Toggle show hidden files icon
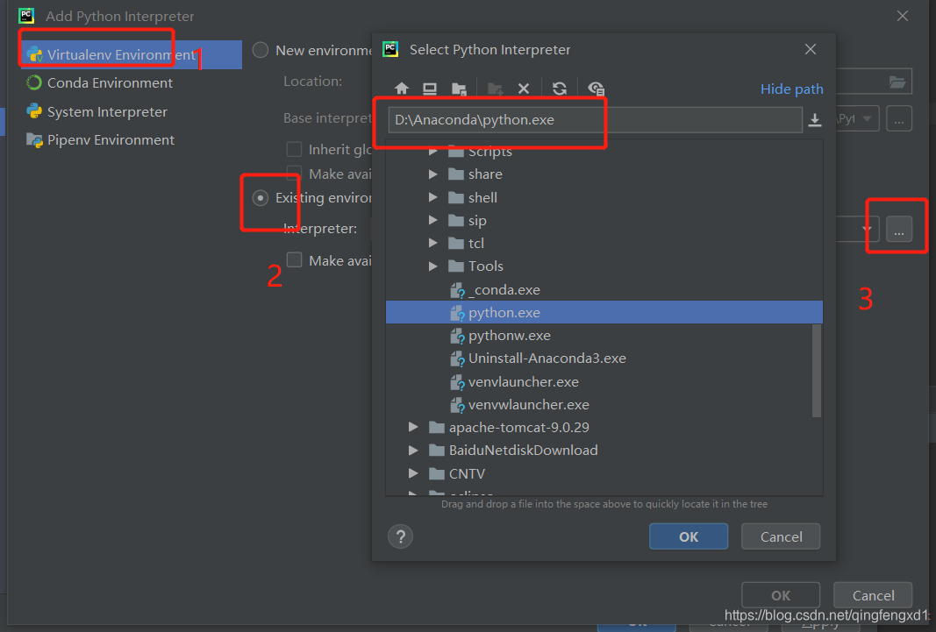Screen dimensions: 936x632 pyautogui.click(x=596, y=89)
